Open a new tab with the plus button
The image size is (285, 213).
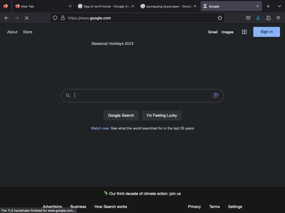pos(268,6)
